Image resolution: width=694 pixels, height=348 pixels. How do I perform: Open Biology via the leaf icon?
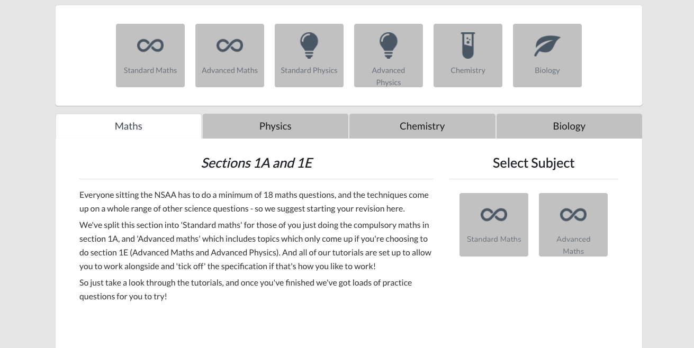tap(547, 46)
